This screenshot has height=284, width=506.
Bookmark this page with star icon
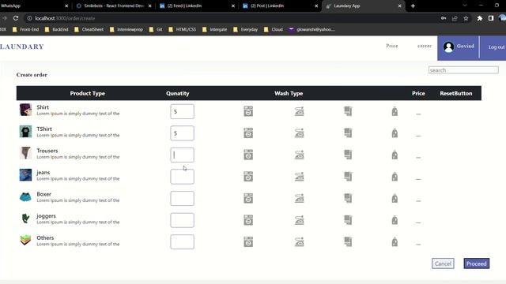tap(466, 18)
